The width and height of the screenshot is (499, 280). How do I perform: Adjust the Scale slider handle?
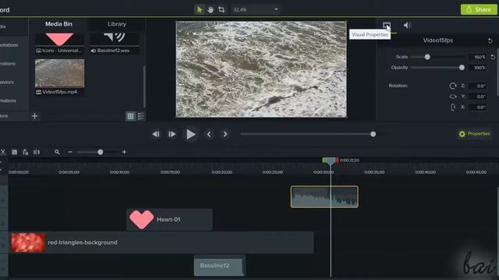point(427,57)
